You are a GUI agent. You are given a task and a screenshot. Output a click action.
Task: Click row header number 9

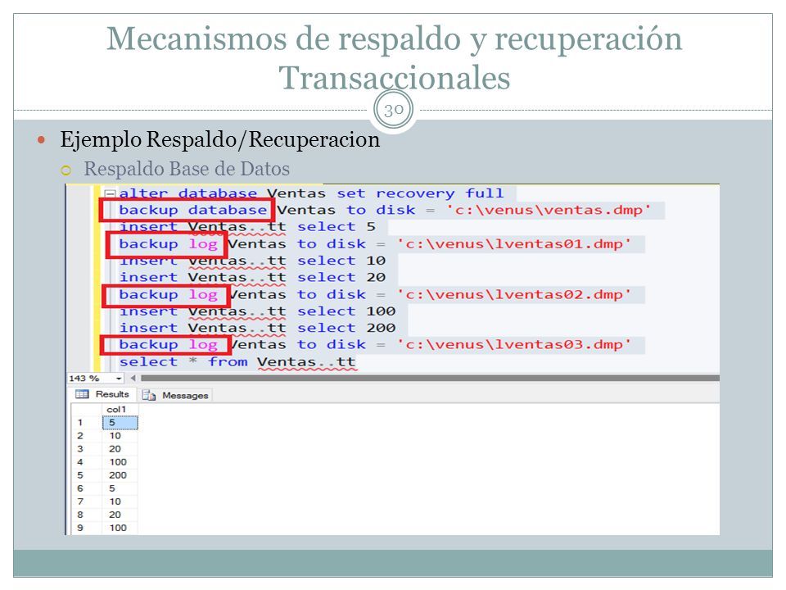[80, 527]
